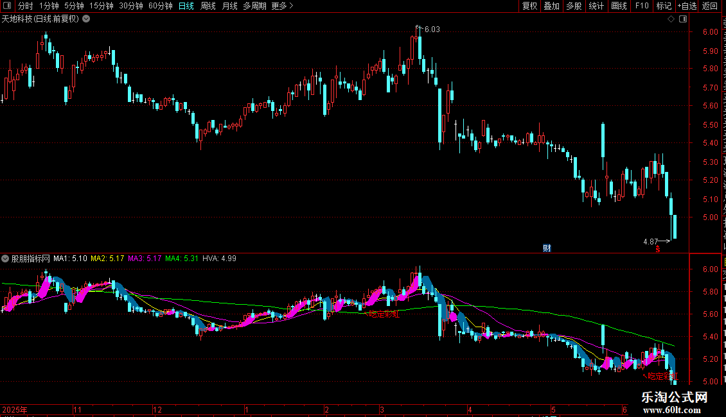Click the 6.00 price on main chart axis
Image resolution: width=726 pixels, height=417 pixels.
710,32
